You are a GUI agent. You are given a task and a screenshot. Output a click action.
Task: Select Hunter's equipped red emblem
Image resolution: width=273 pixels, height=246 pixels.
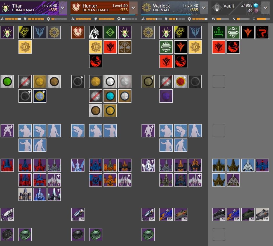pos(78,32)
